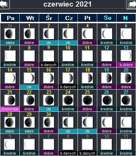Select day number 25 in the calendar
This screenshot has height=156, width=136.
[87, 92]
